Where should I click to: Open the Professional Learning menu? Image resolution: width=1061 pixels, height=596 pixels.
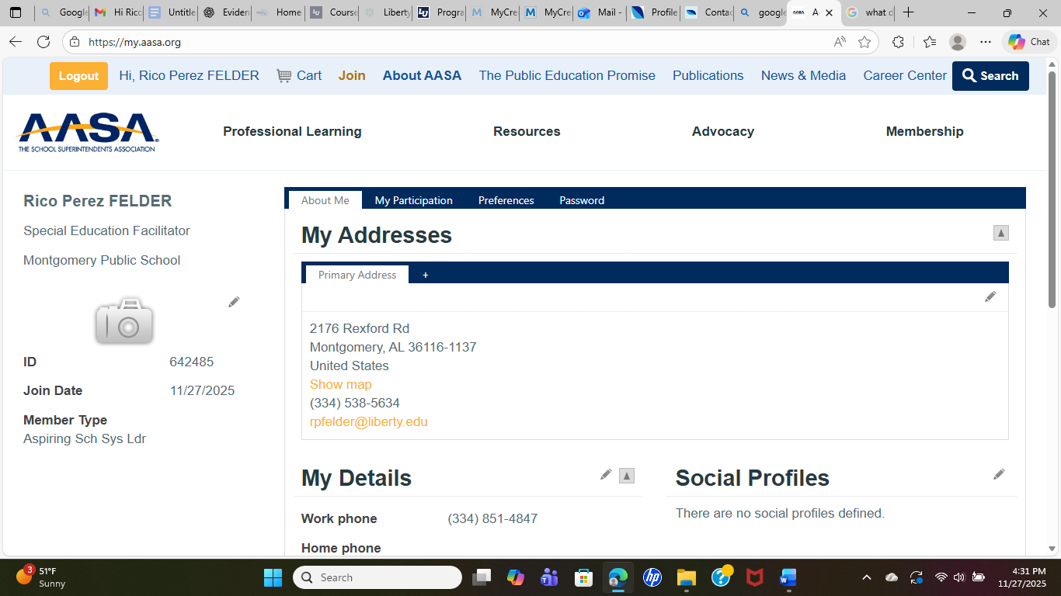coord(292,131)
